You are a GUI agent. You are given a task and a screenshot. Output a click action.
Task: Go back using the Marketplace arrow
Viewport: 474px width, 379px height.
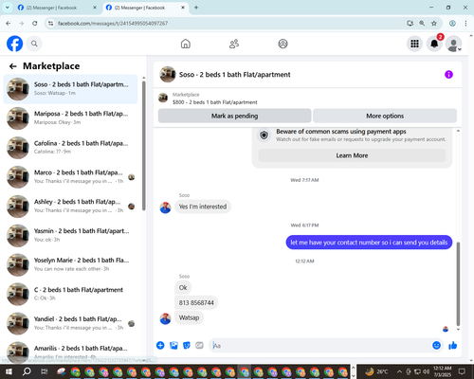pos(13,66)
